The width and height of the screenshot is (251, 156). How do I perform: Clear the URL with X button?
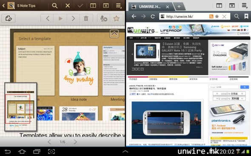coord(224,17)
